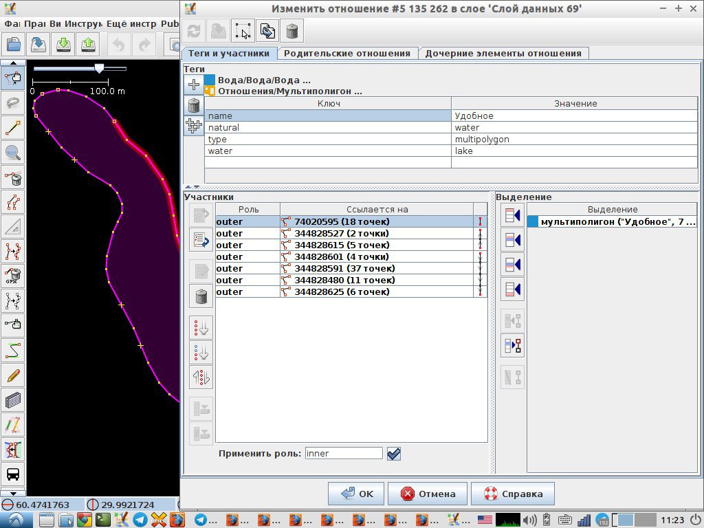The height and width of the screenshot is (528, 704).
Task: Select the name tag key cell
Action: (328, 115)
